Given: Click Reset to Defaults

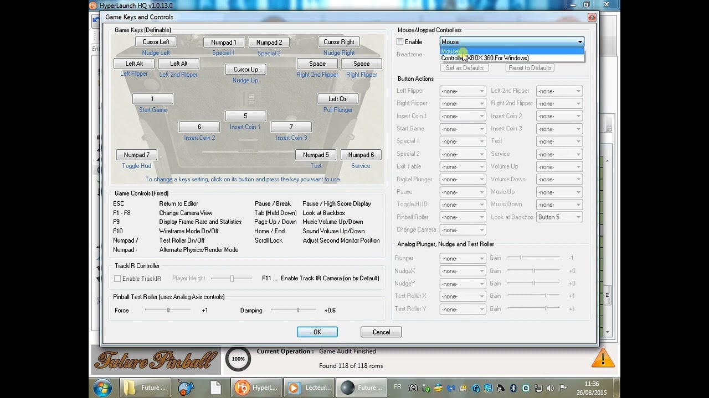Looking at the screenshot, I should pos(530,68).
